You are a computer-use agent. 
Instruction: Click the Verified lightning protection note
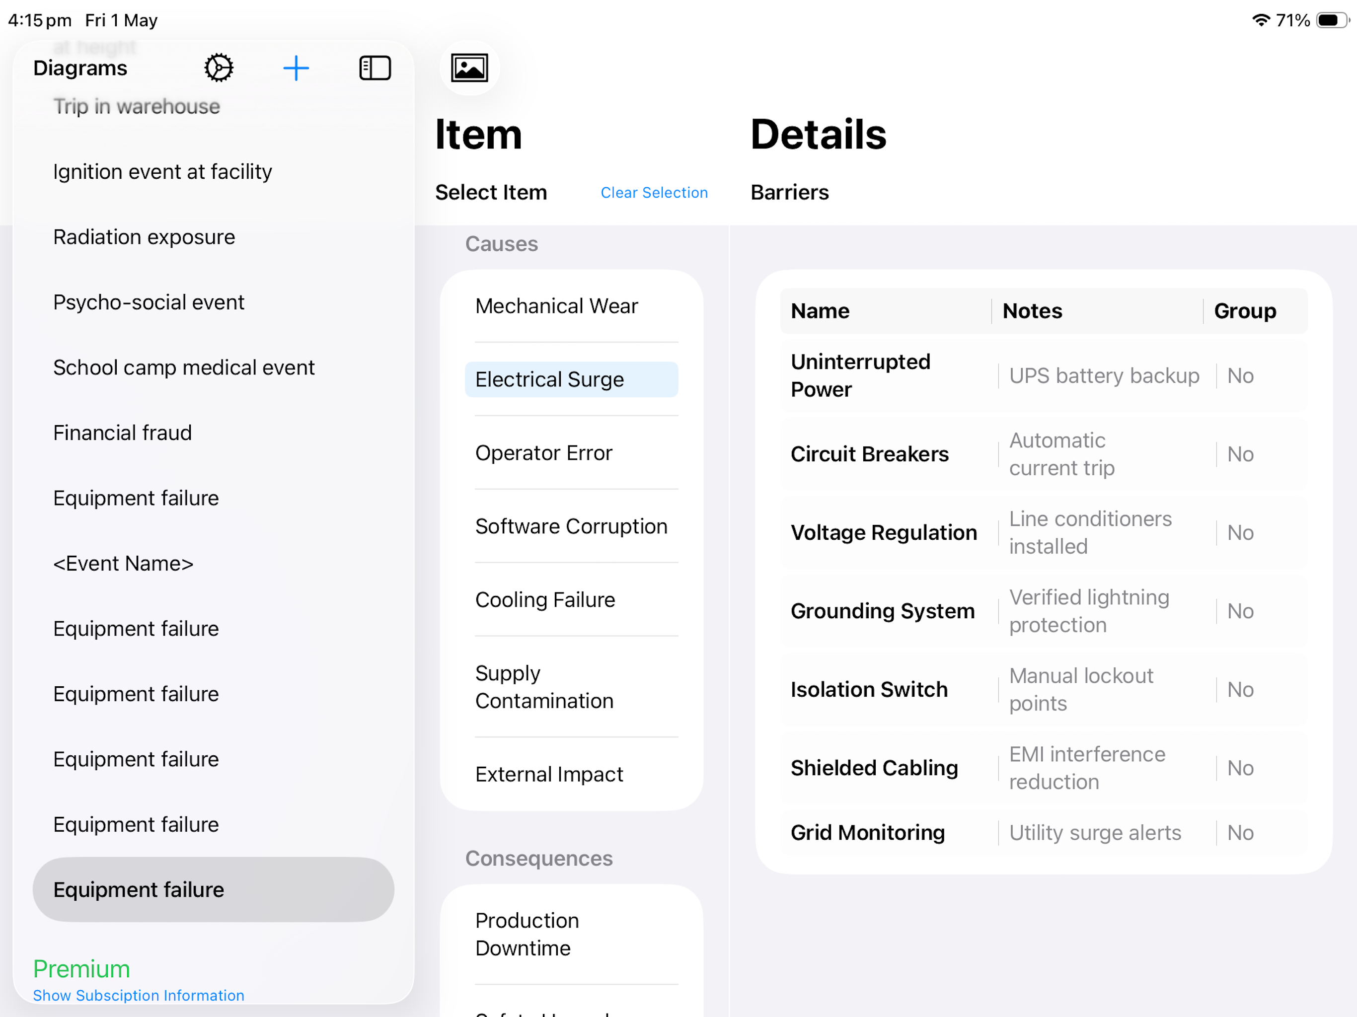pos(1089,611)
